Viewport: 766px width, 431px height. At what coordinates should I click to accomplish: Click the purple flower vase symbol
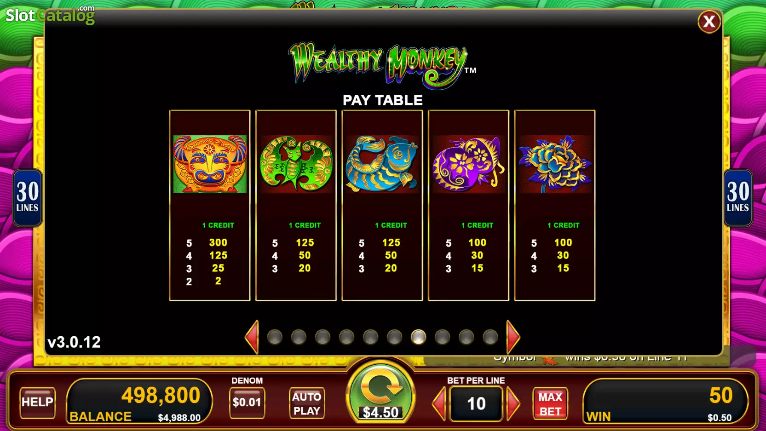click(468, 164)
